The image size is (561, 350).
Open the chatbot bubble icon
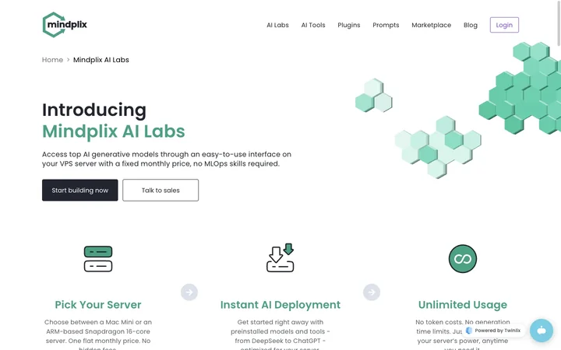542,331
